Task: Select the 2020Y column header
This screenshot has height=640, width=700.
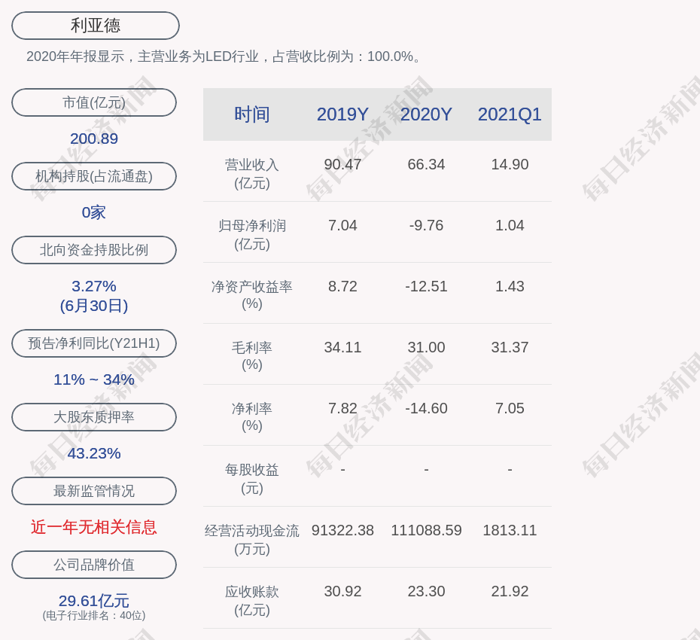Action: click(x=426, y=114)
